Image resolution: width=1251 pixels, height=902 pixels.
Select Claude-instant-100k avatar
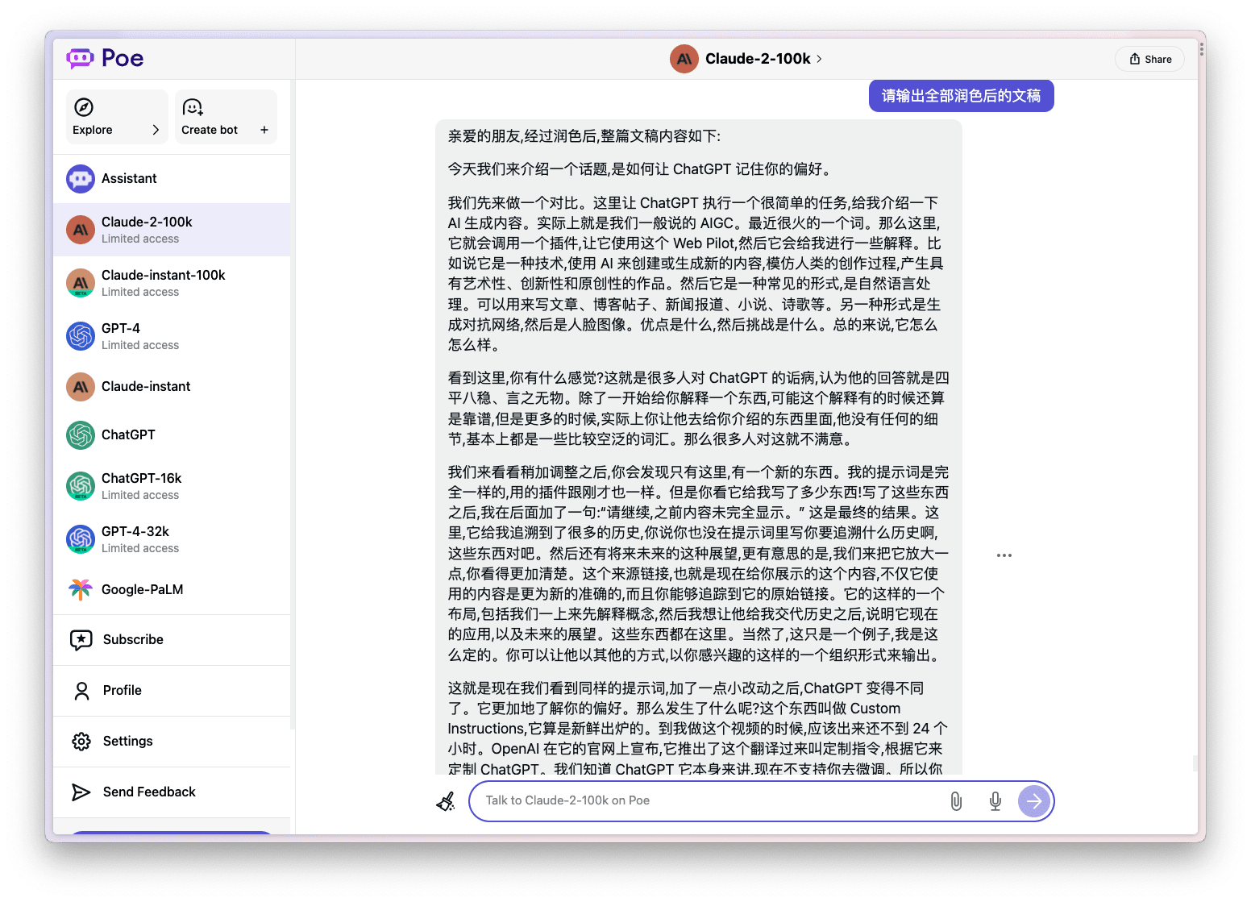pyautogui.click(x=81, y=283)
